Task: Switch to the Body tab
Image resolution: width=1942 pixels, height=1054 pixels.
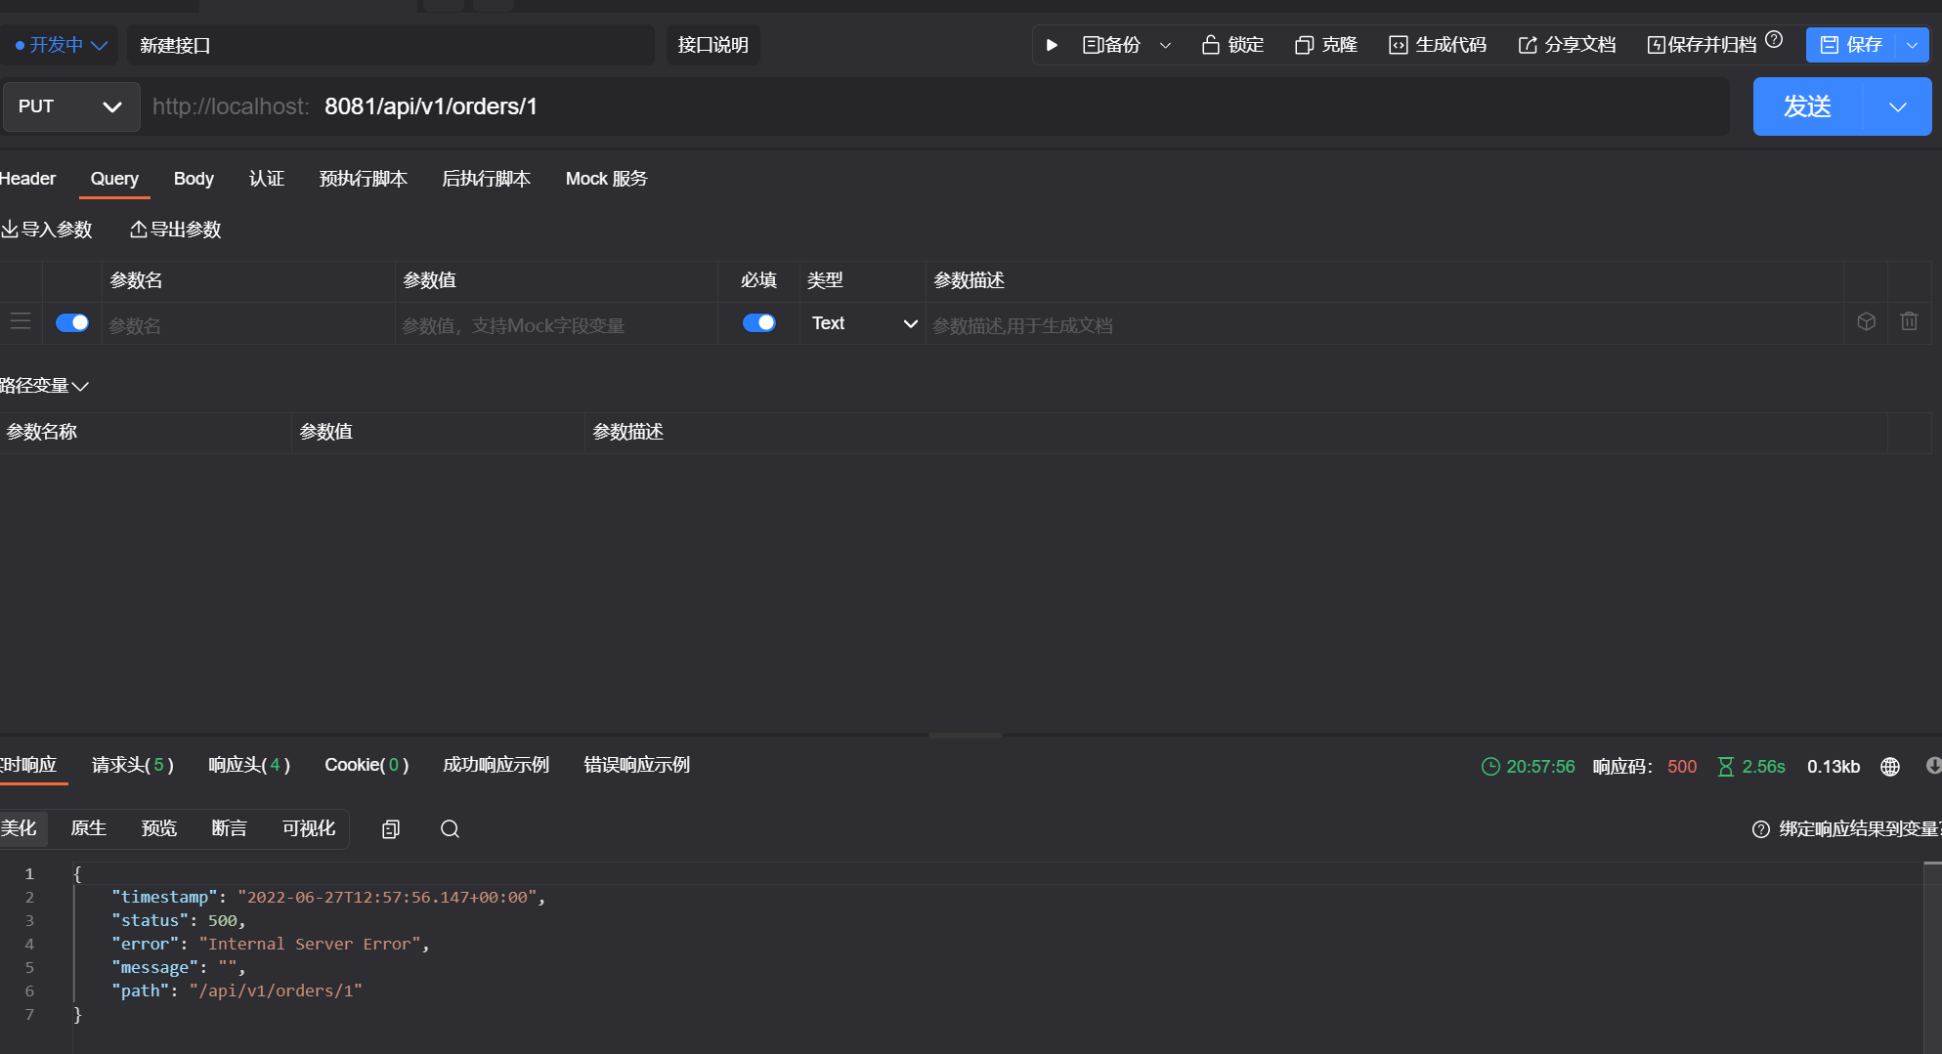Action: (194, 179)
